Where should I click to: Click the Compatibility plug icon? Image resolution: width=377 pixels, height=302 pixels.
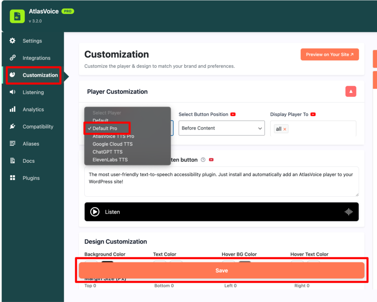click(x=13, y=126)
